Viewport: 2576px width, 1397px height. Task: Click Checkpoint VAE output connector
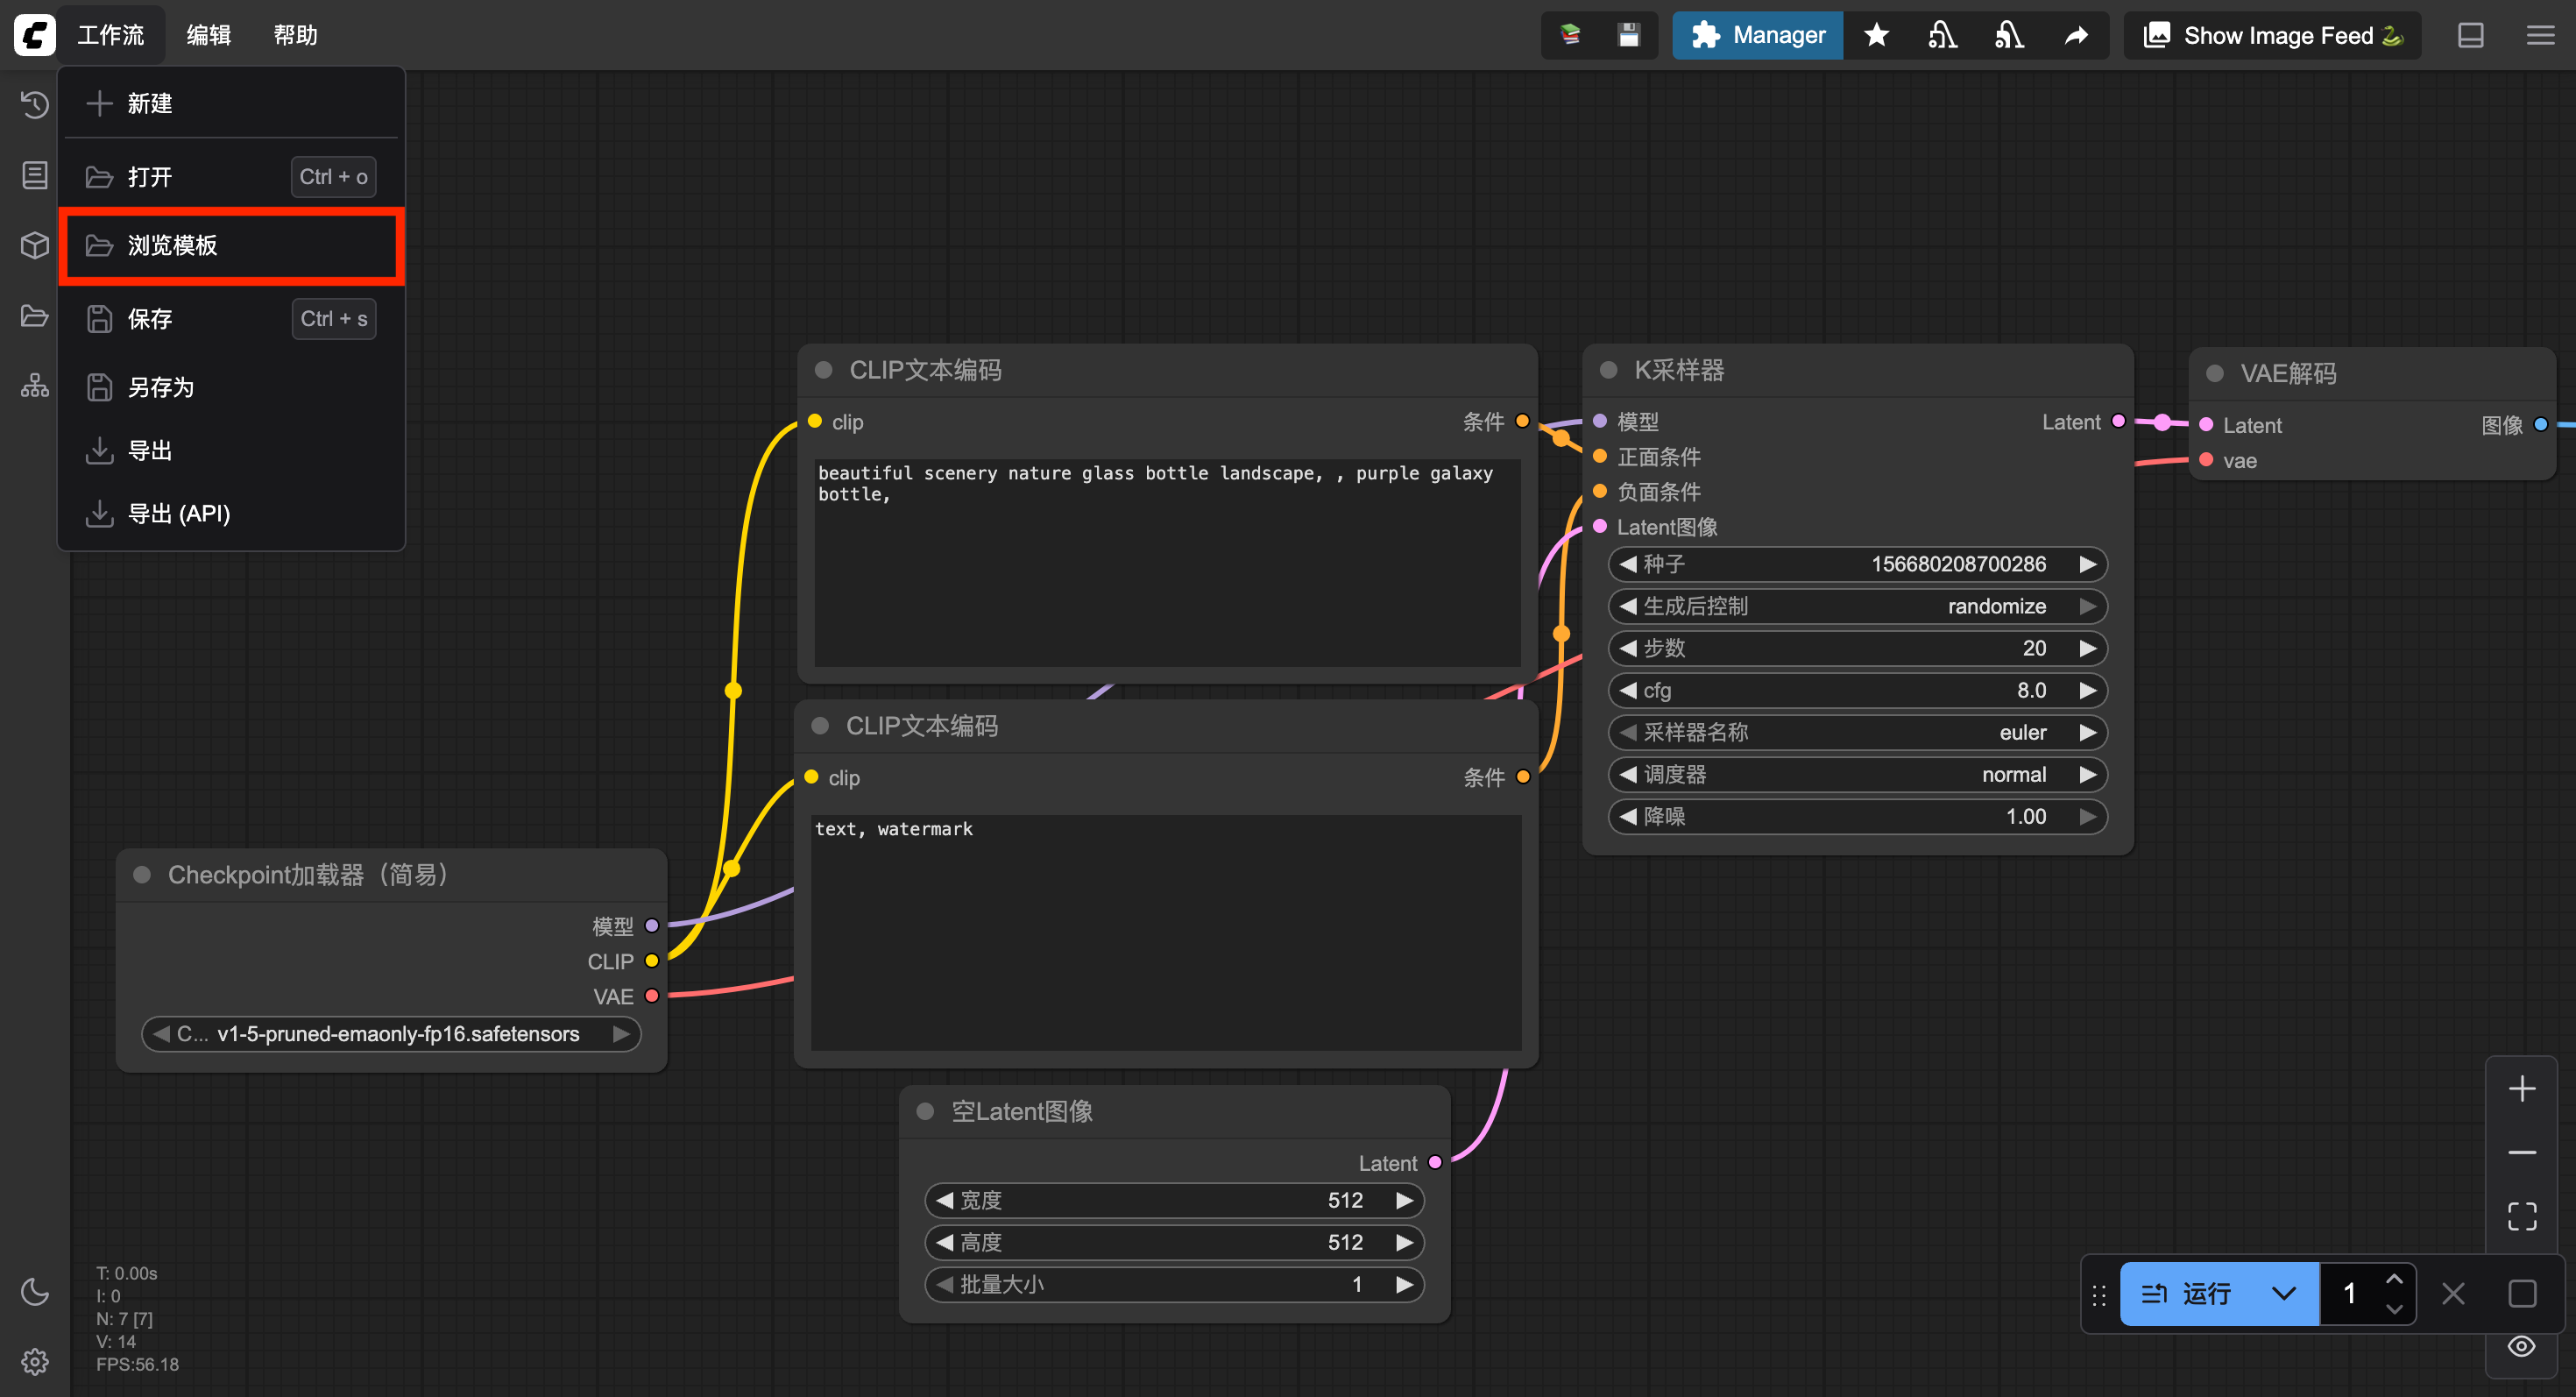pos(652,996)
